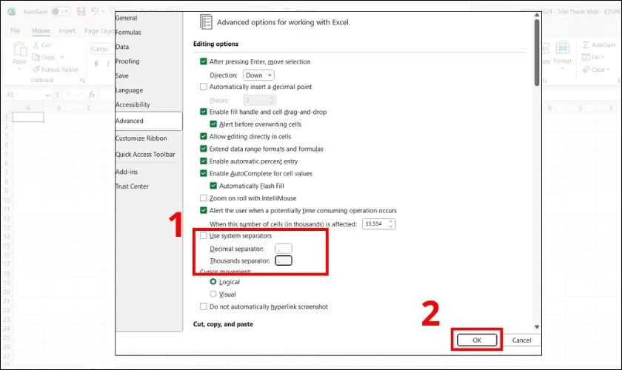622x370 pixels.
Task: Click the options dialog scrollbar thumb
Action: point(537,52)
